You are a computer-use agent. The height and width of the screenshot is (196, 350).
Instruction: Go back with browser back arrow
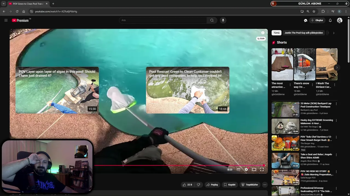coord(4,11)
